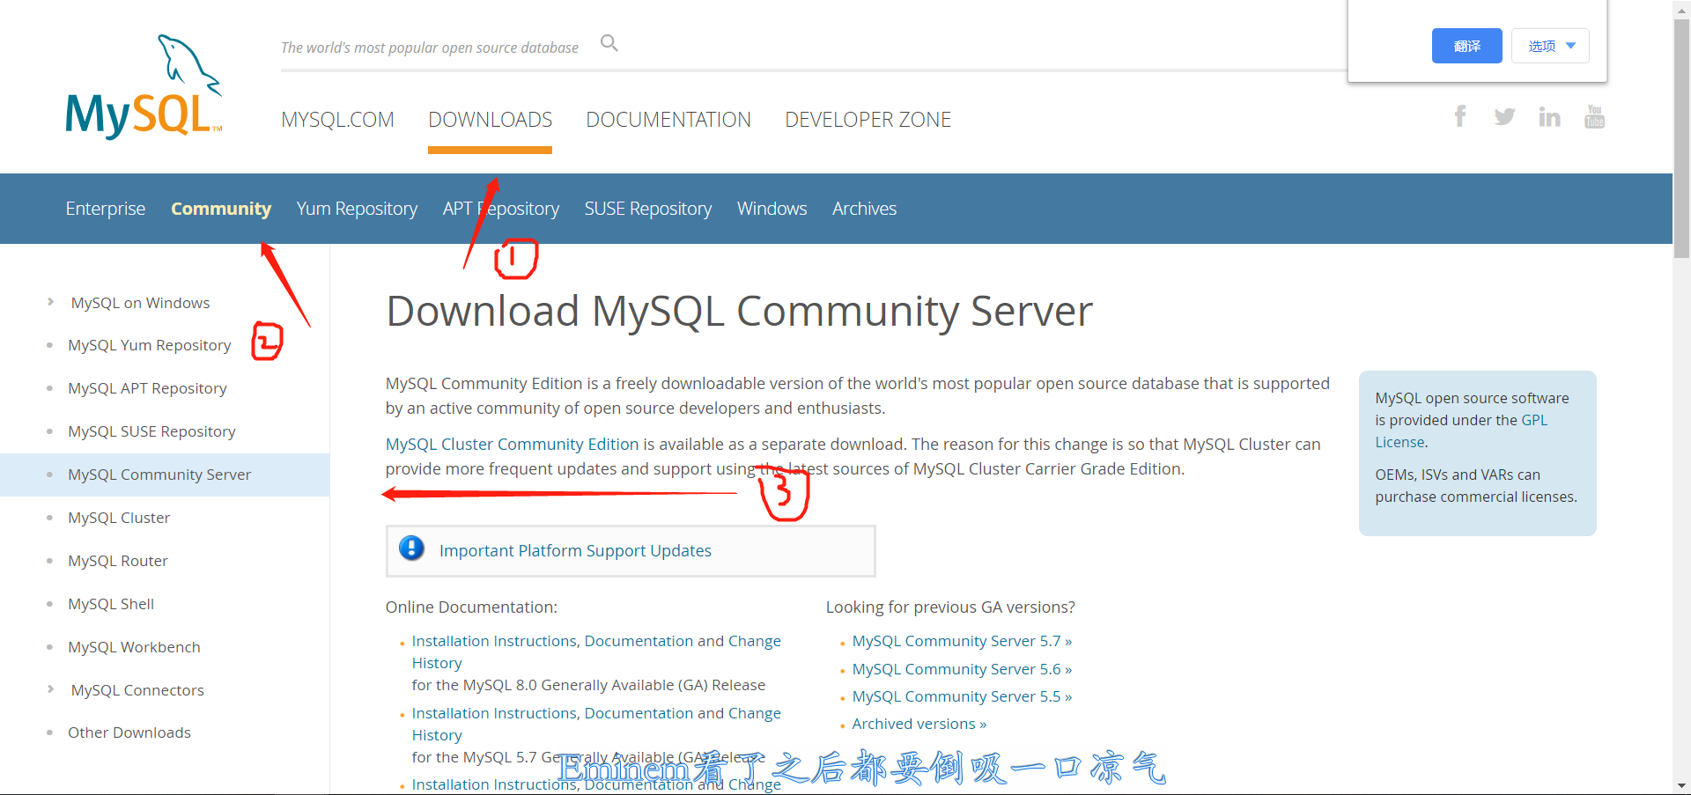
Task: Click the Facebook icon
Action: [1460, 115]
